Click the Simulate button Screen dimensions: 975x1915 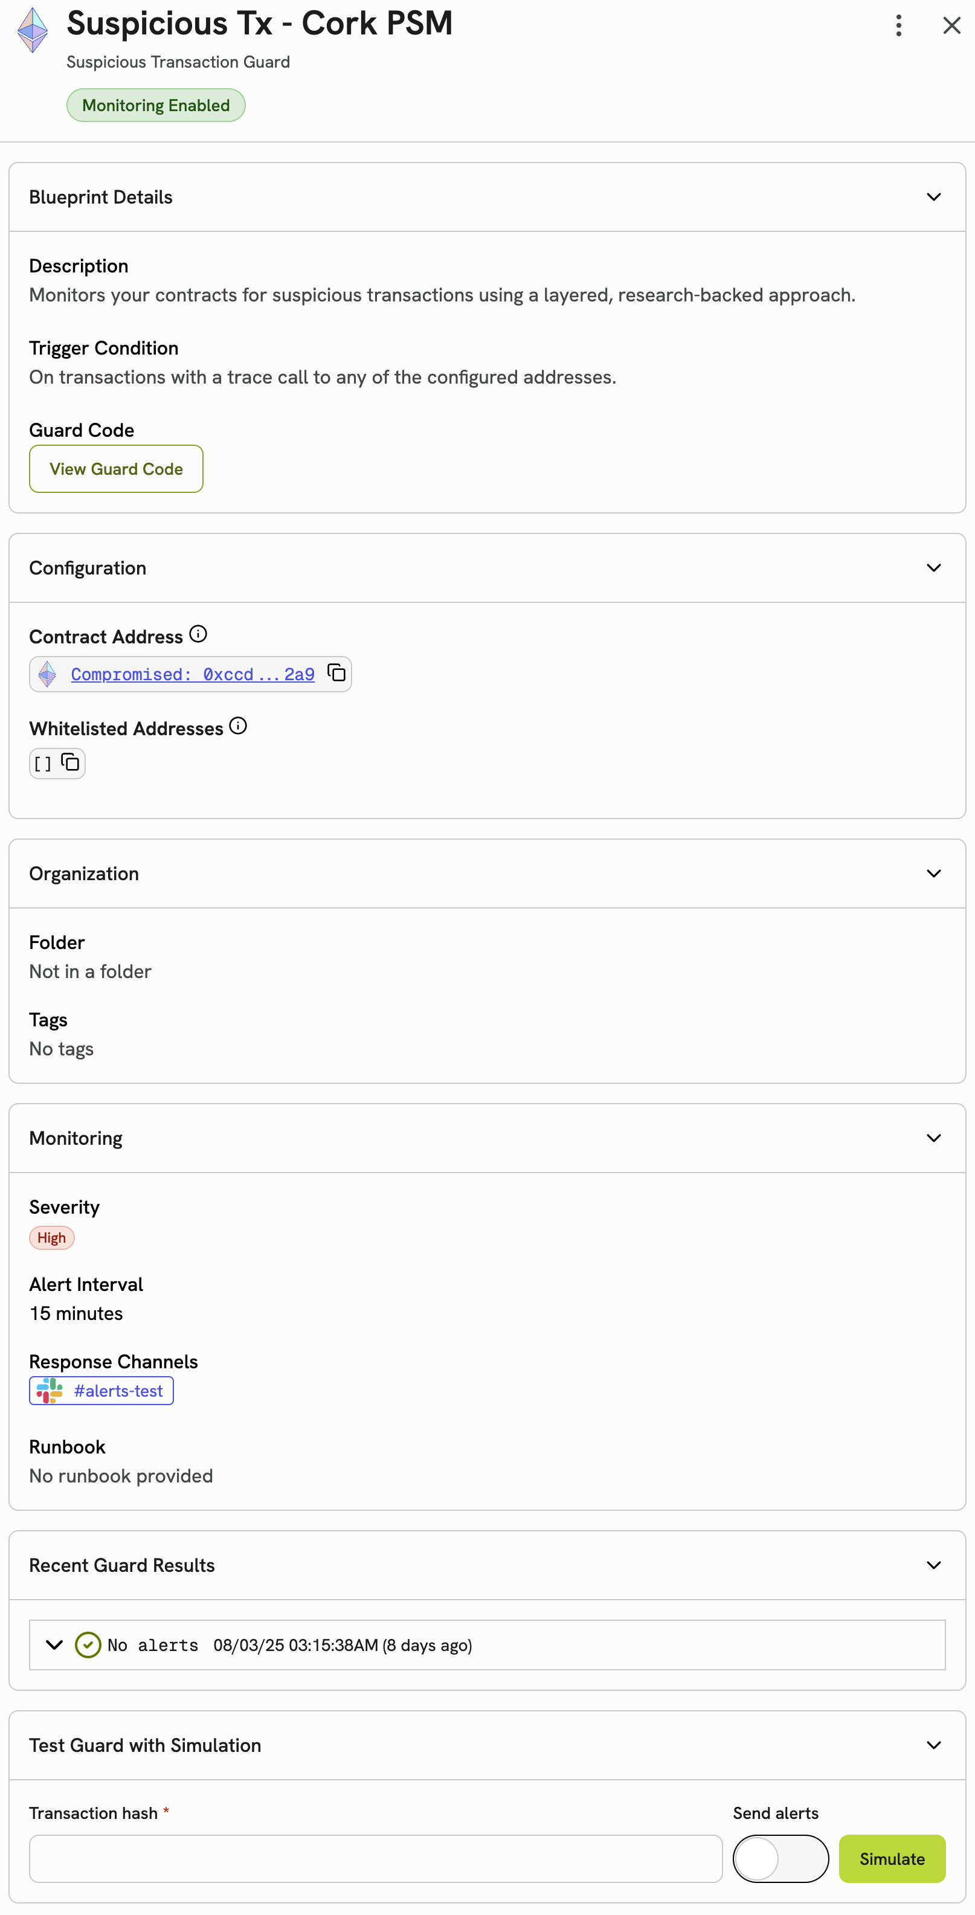(x=892, y=1858)
